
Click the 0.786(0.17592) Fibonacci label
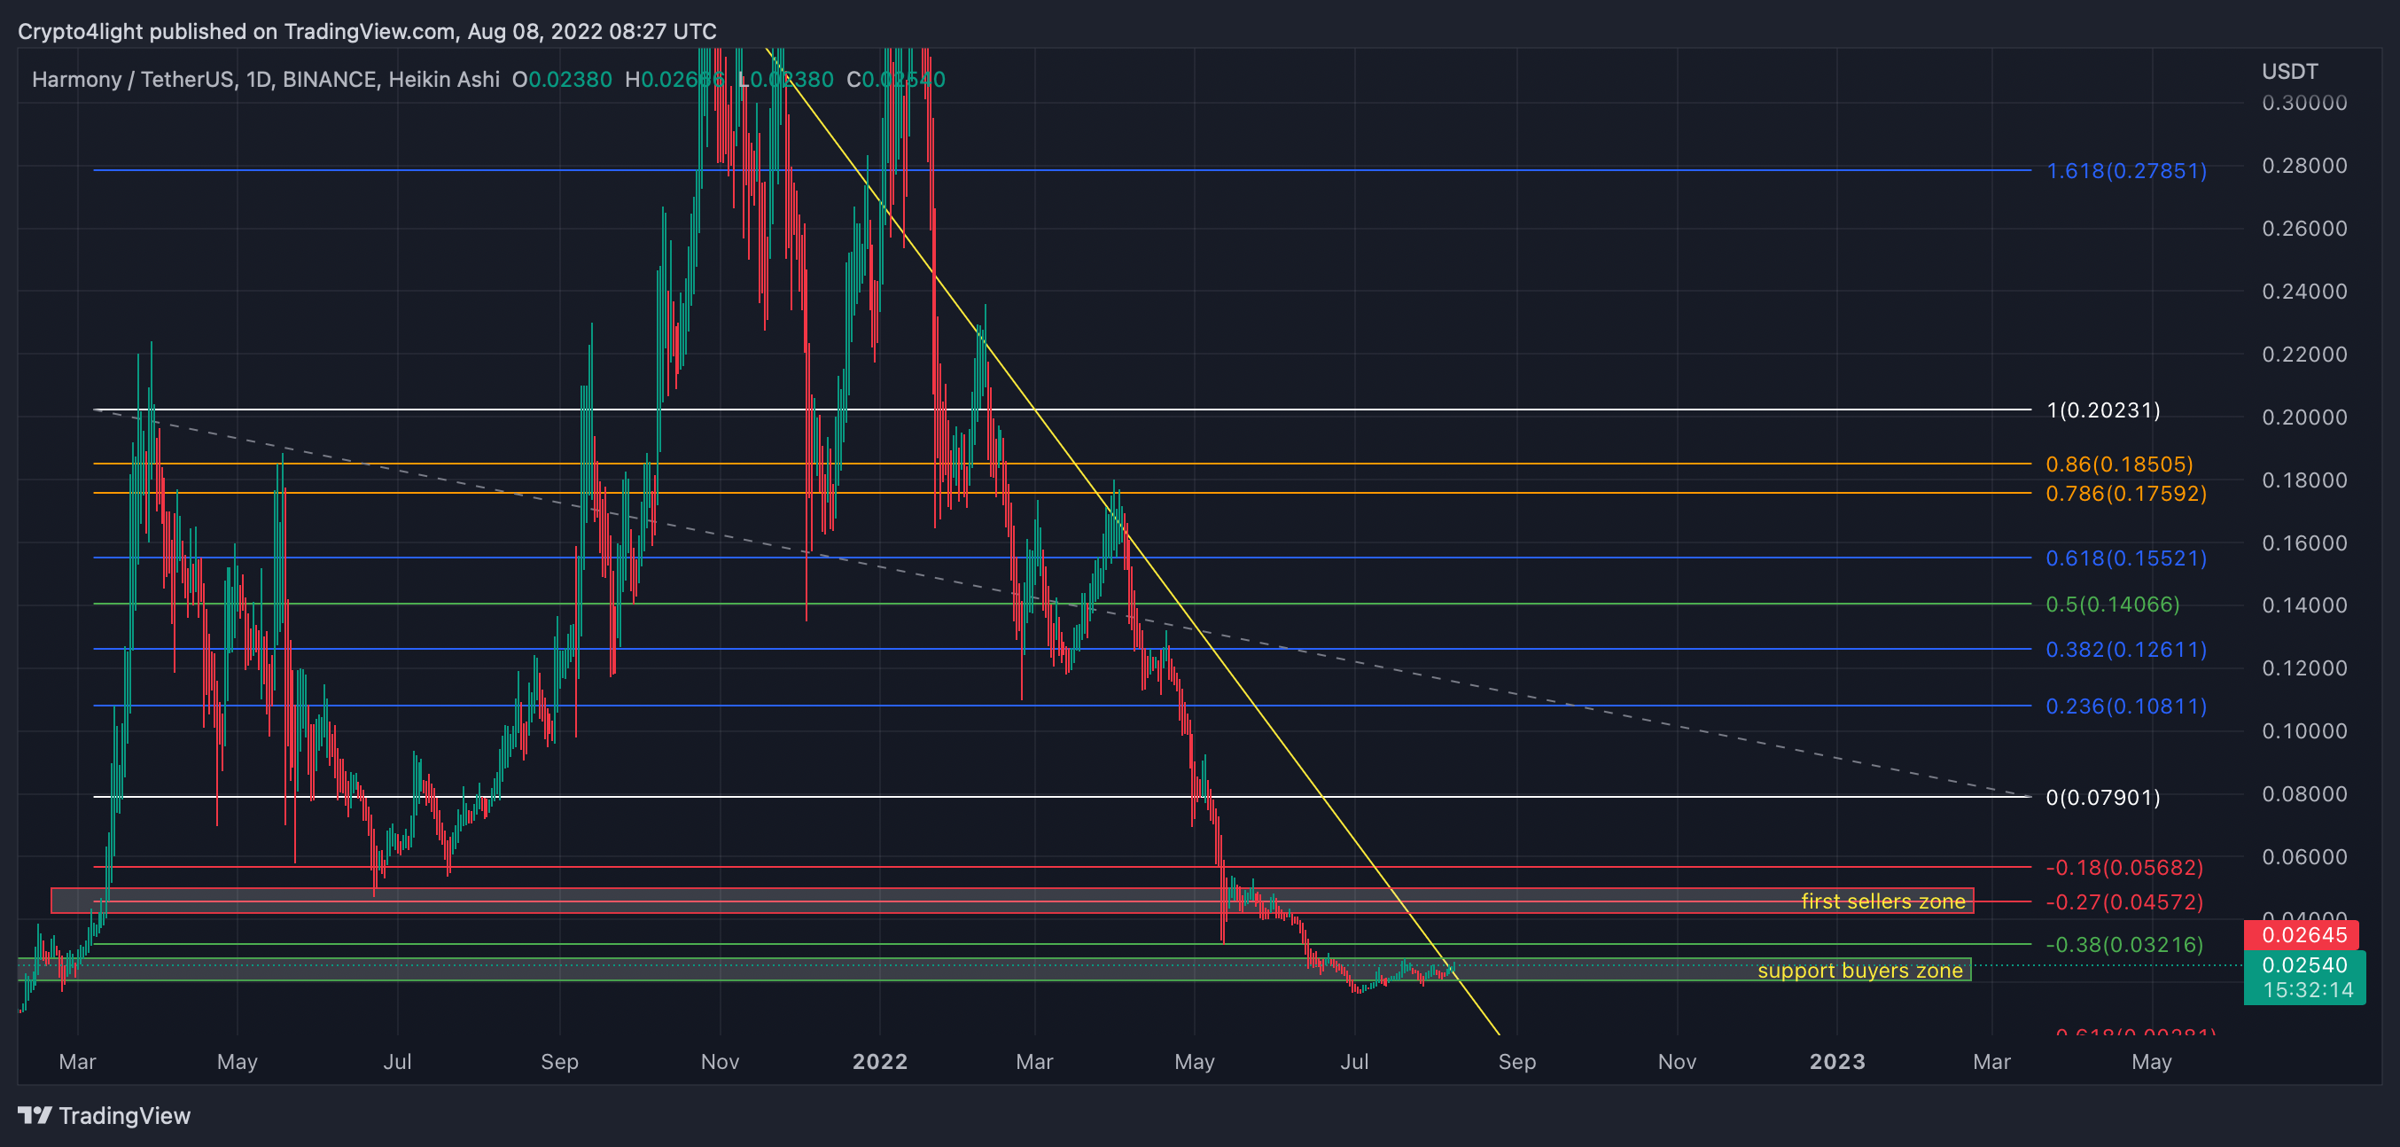tap(2126, 493)
